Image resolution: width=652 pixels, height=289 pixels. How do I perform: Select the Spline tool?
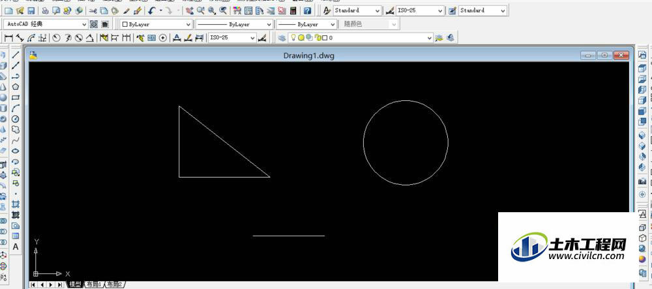pyautogui.click(x=16, y=141)
